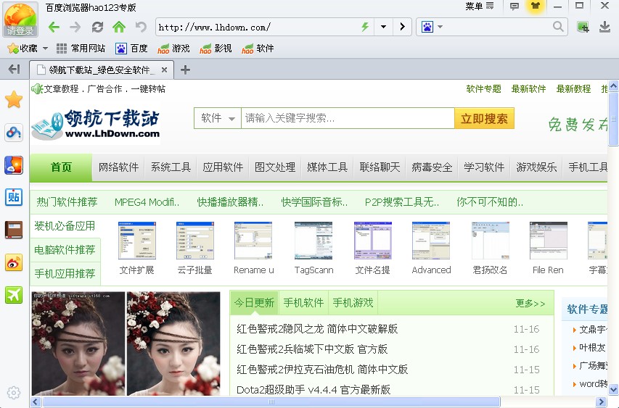Open the search engine selector dropdown
The image size is (619, 408).
[440, 27]
